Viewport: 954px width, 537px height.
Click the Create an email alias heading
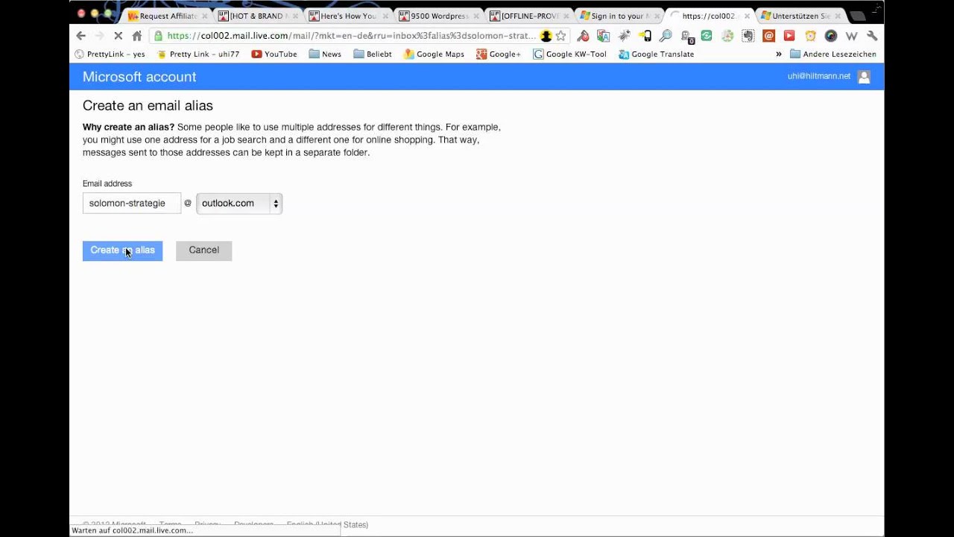[x=148, y=106]
